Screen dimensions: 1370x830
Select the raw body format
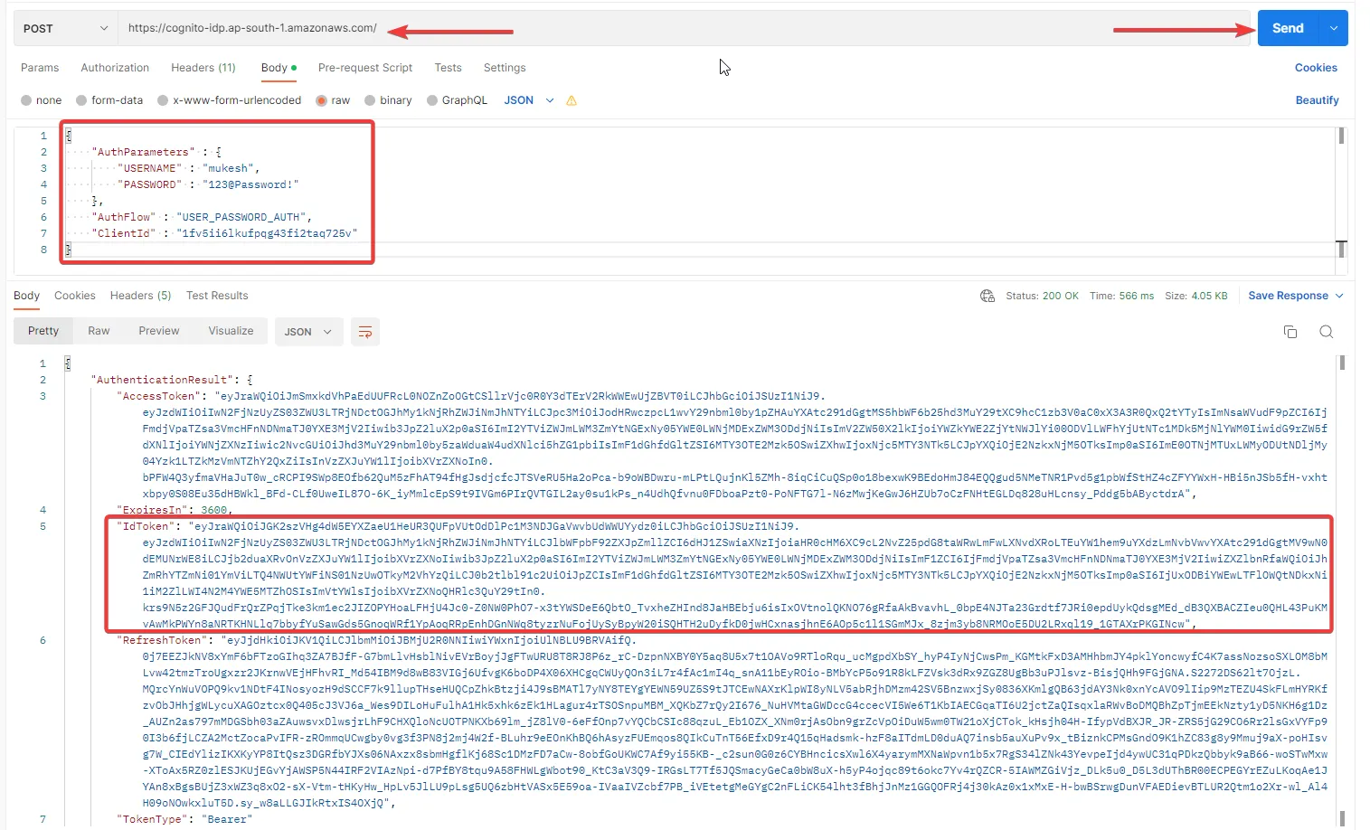tap(333, 100)
